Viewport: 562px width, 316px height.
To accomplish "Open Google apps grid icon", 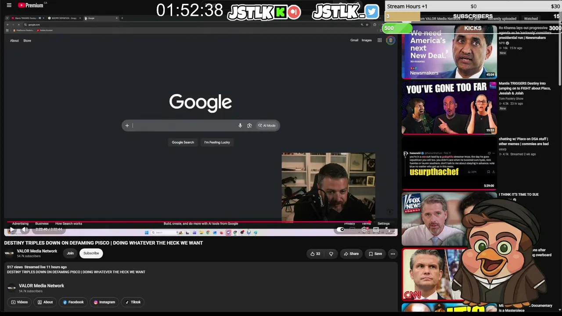I will (379, 40).
